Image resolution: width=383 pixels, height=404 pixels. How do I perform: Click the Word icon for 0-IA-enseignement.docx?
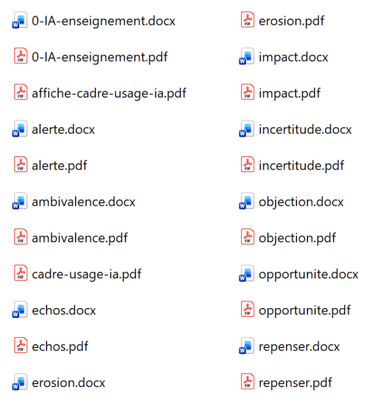point(20,22)
